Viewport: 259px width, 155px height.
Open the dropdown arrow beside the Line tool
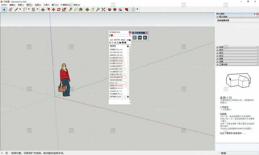(20, 9)
